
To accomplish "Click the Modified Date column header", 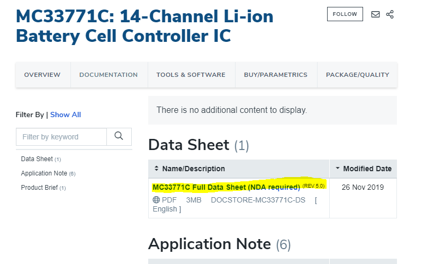I will pos(367,169).
